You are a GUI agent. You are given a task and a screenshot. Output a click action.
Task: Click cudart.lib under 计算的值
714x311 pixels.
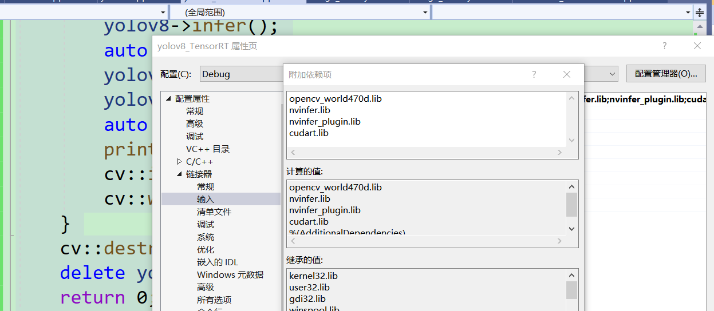[x=309, y=221]
